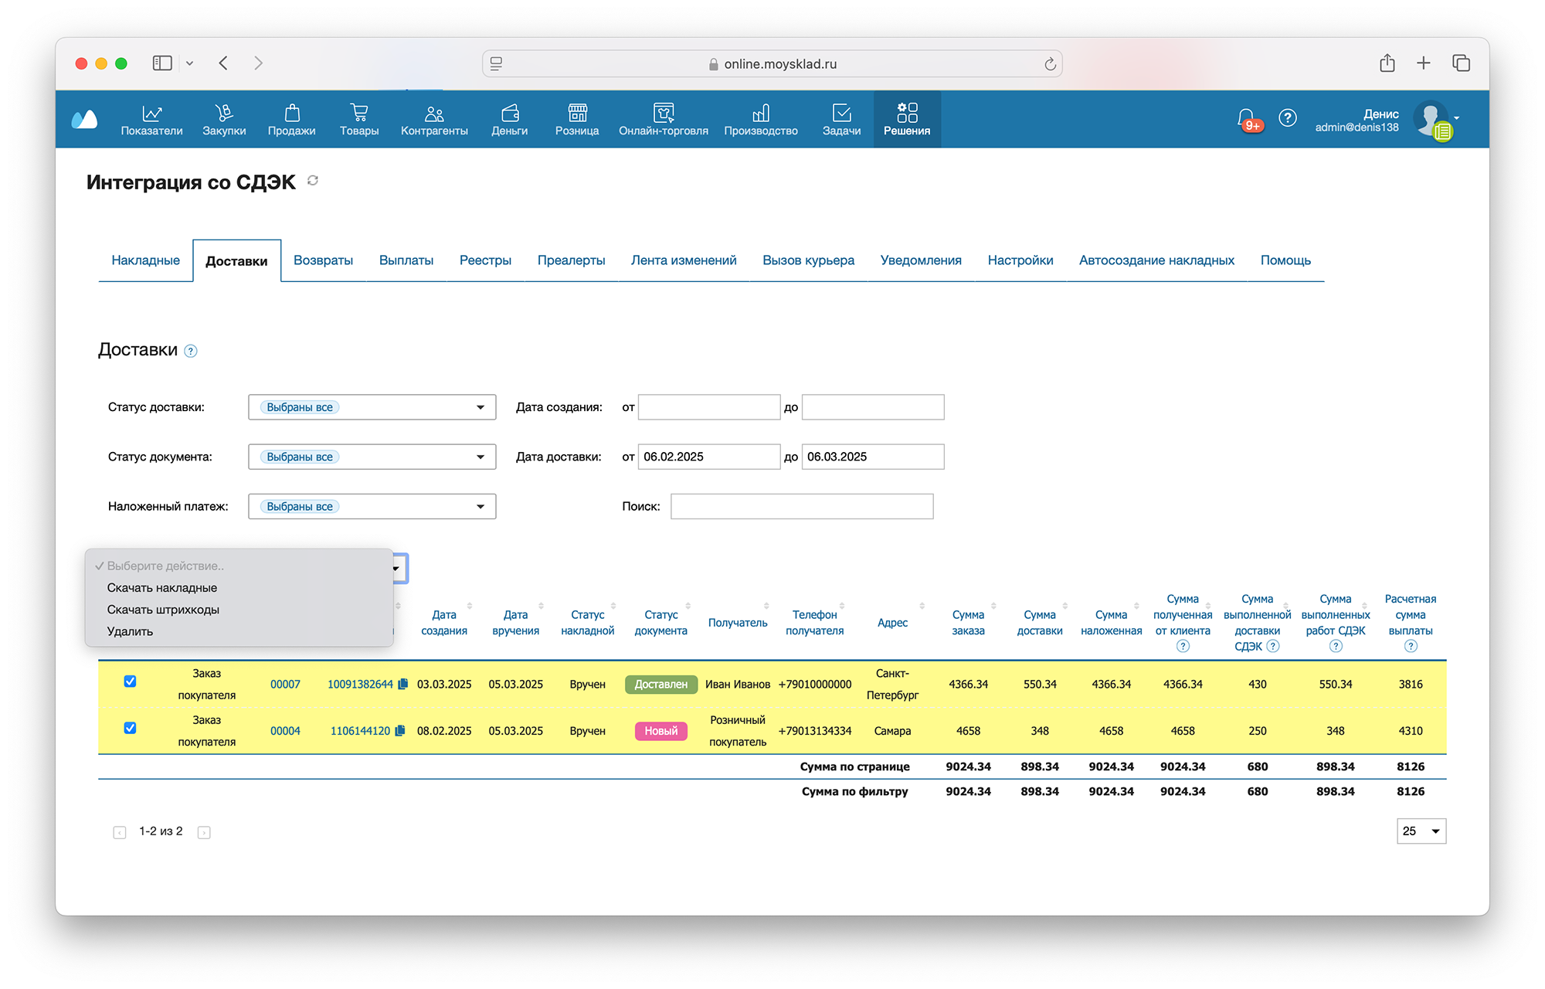This screenshot has height=989, width=1545.
Task: Expand the Наложенный платеж dropdown
Action: click(x=480, y=507)
